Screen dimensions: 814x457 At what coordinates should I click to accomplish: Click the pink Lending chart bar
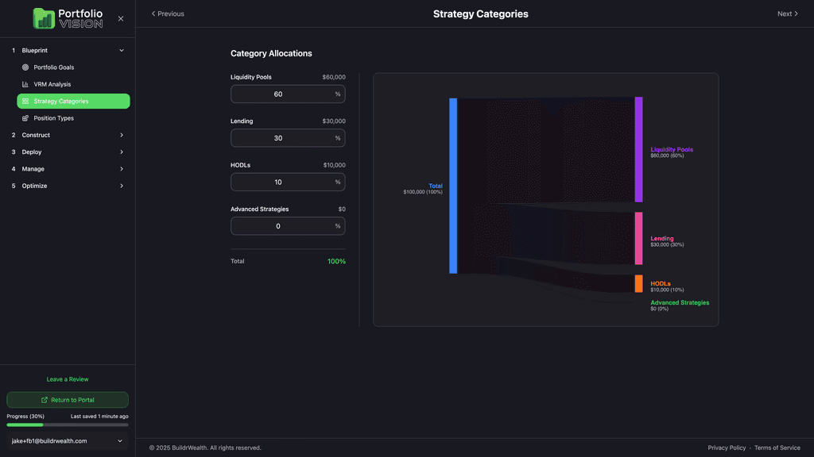(638, 238)
